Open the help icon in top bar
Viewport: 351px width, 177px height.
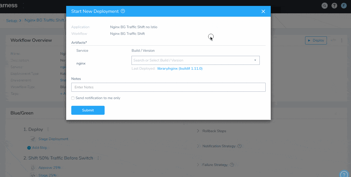[x=334, y=6]
